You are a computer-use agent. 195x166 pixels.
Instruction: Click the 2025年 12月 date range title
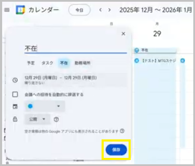tap(156, 10)
